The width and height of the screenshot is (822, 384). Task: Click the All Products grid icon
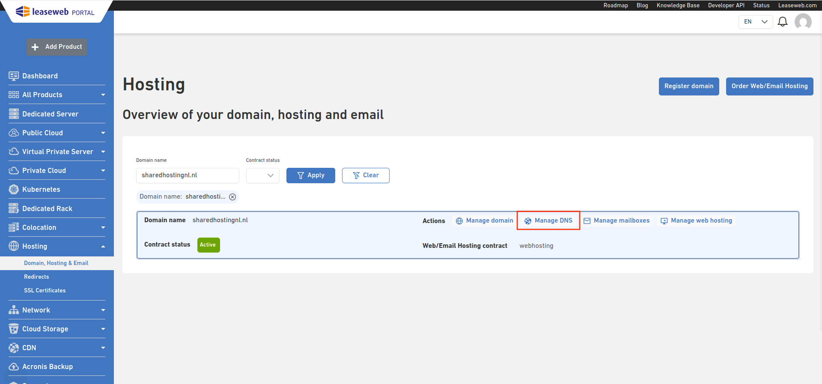pyautogui.click(x=14, y=95)
